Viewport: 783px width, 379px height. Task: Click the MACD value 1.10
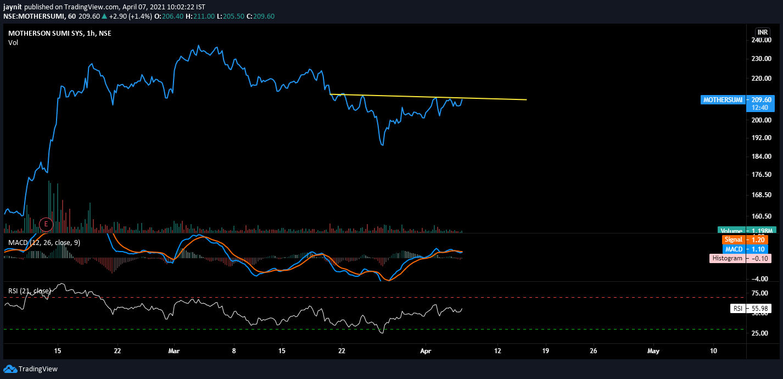tap(757, 249)
